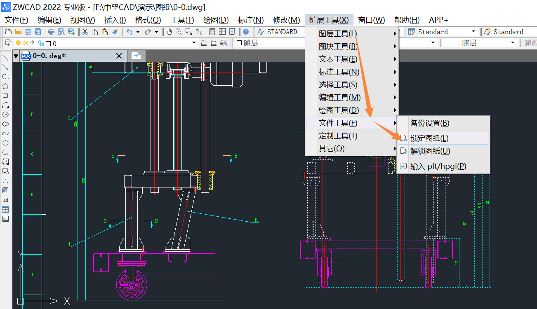Open the APP+ menu
The height and width of the screenshot is (309, 537).
tap(438, 20)
